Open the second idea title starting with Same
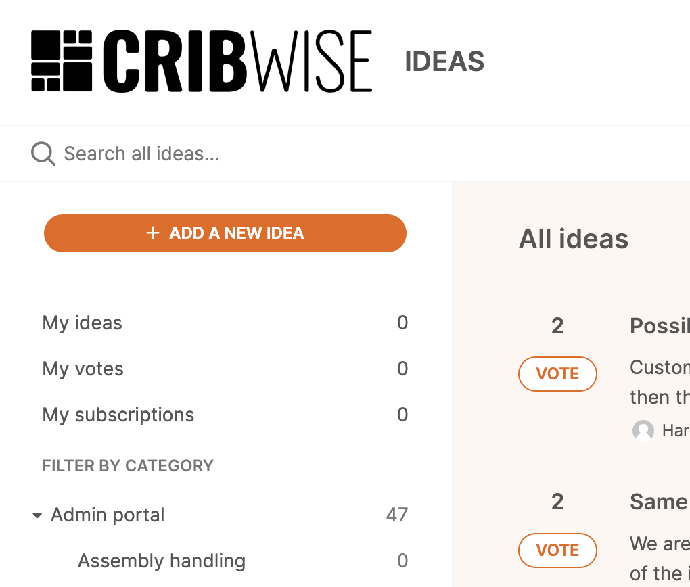Image resolution: width=690 pixels, height=587 pixels. pos(659,502)
